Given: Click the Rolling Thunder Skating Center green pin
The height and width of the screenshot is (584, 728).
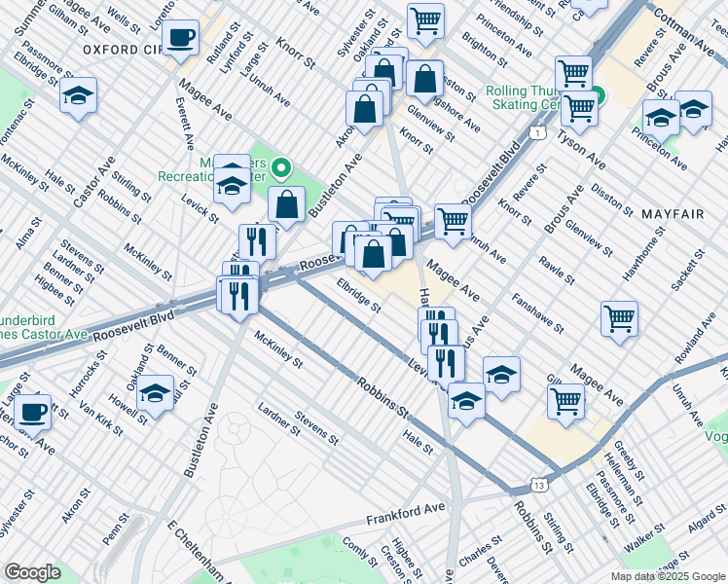Looking at the screenshot, I should [598, 95].
